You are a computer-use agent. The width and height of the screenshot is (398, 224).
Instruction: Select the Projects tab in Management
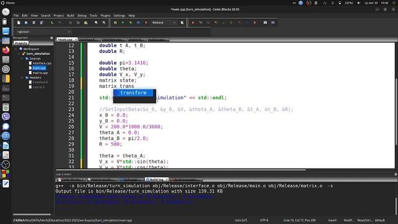click(x=21, y=43)
